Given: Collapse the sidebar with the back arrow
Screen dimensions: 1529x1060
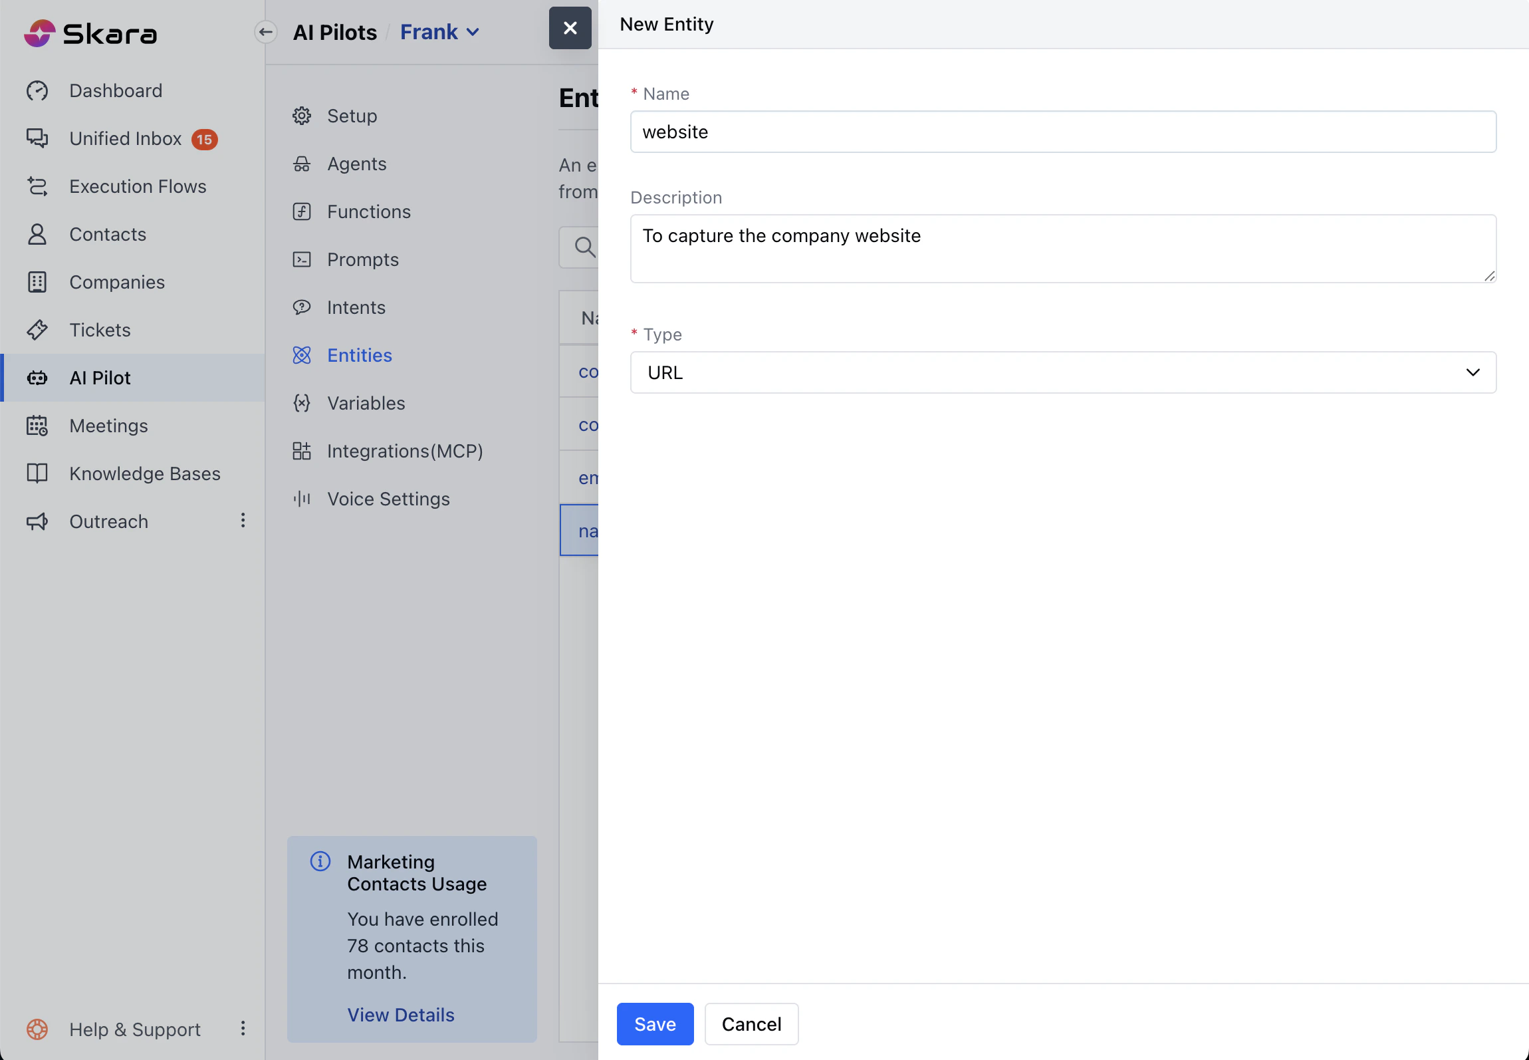Looking at the screenshot, I should click(266, 32).
